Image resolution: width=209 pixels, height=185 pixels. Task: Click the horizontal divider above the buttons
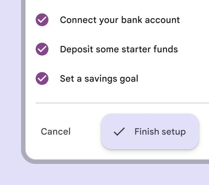coord(121,103)
